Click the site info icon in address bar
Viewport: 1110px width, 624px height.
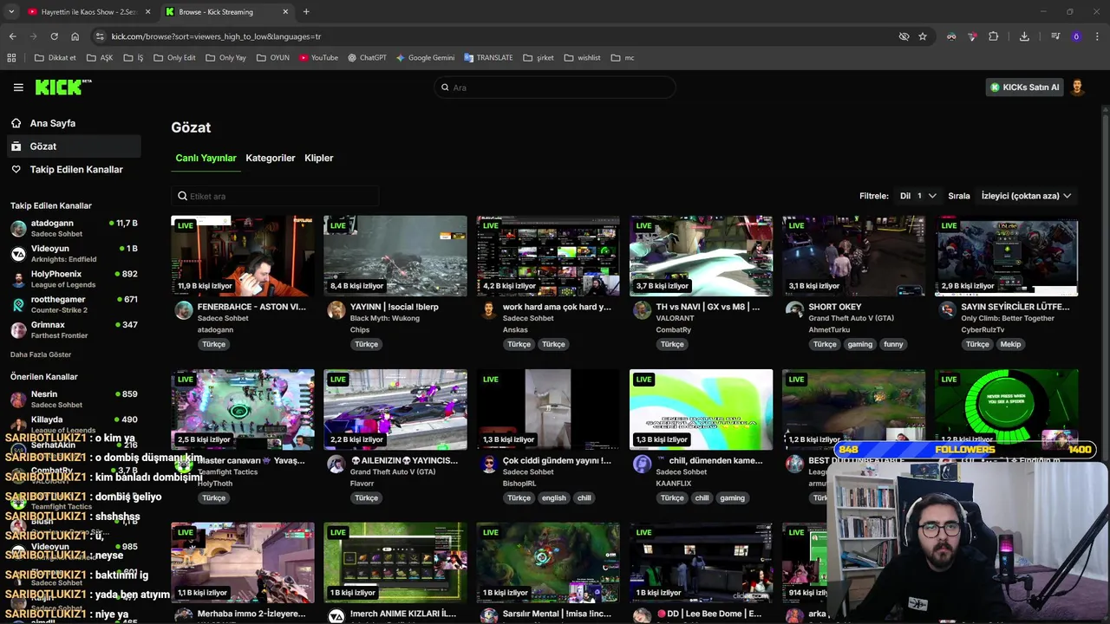click(x=100, y=36)
